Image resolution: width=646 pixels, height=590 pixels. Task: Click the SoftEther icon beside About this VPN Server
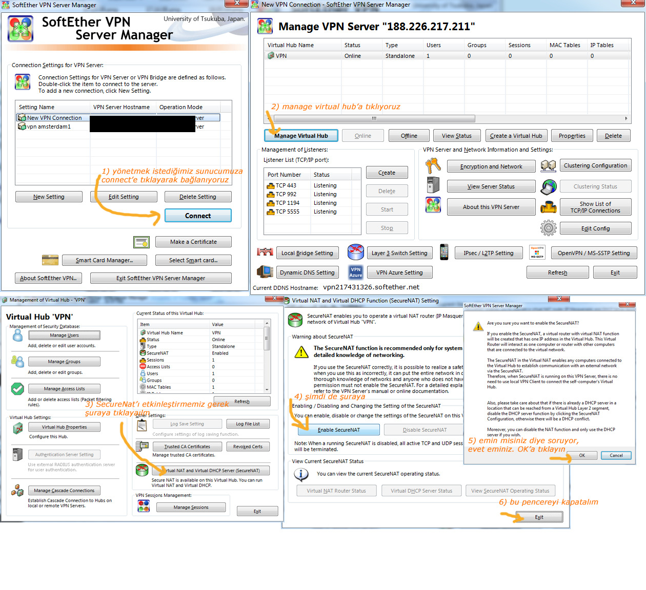433,205
